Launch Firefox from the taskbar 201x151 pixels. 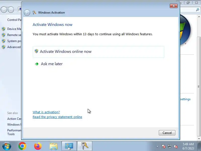[38, 146]
